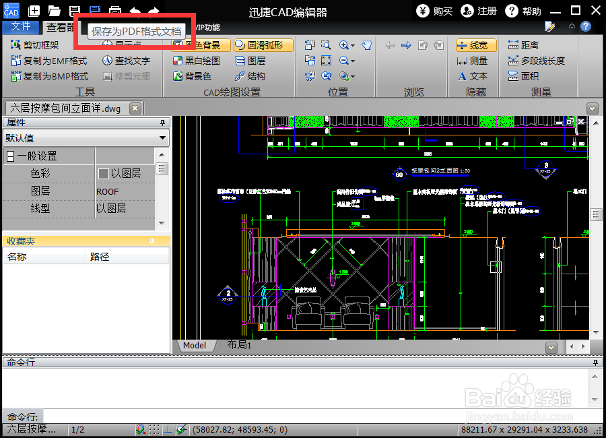Viewport: 606px width, 438px height.
Task: Go to previous file with grey arrow
Action: click(391, 45)
